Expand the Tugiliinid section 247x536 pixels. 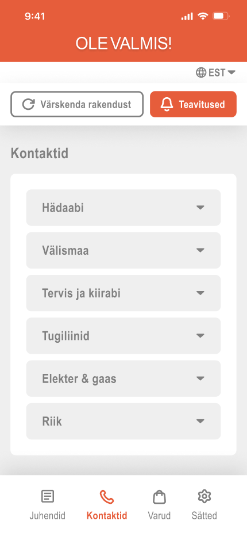pos(123,336)
